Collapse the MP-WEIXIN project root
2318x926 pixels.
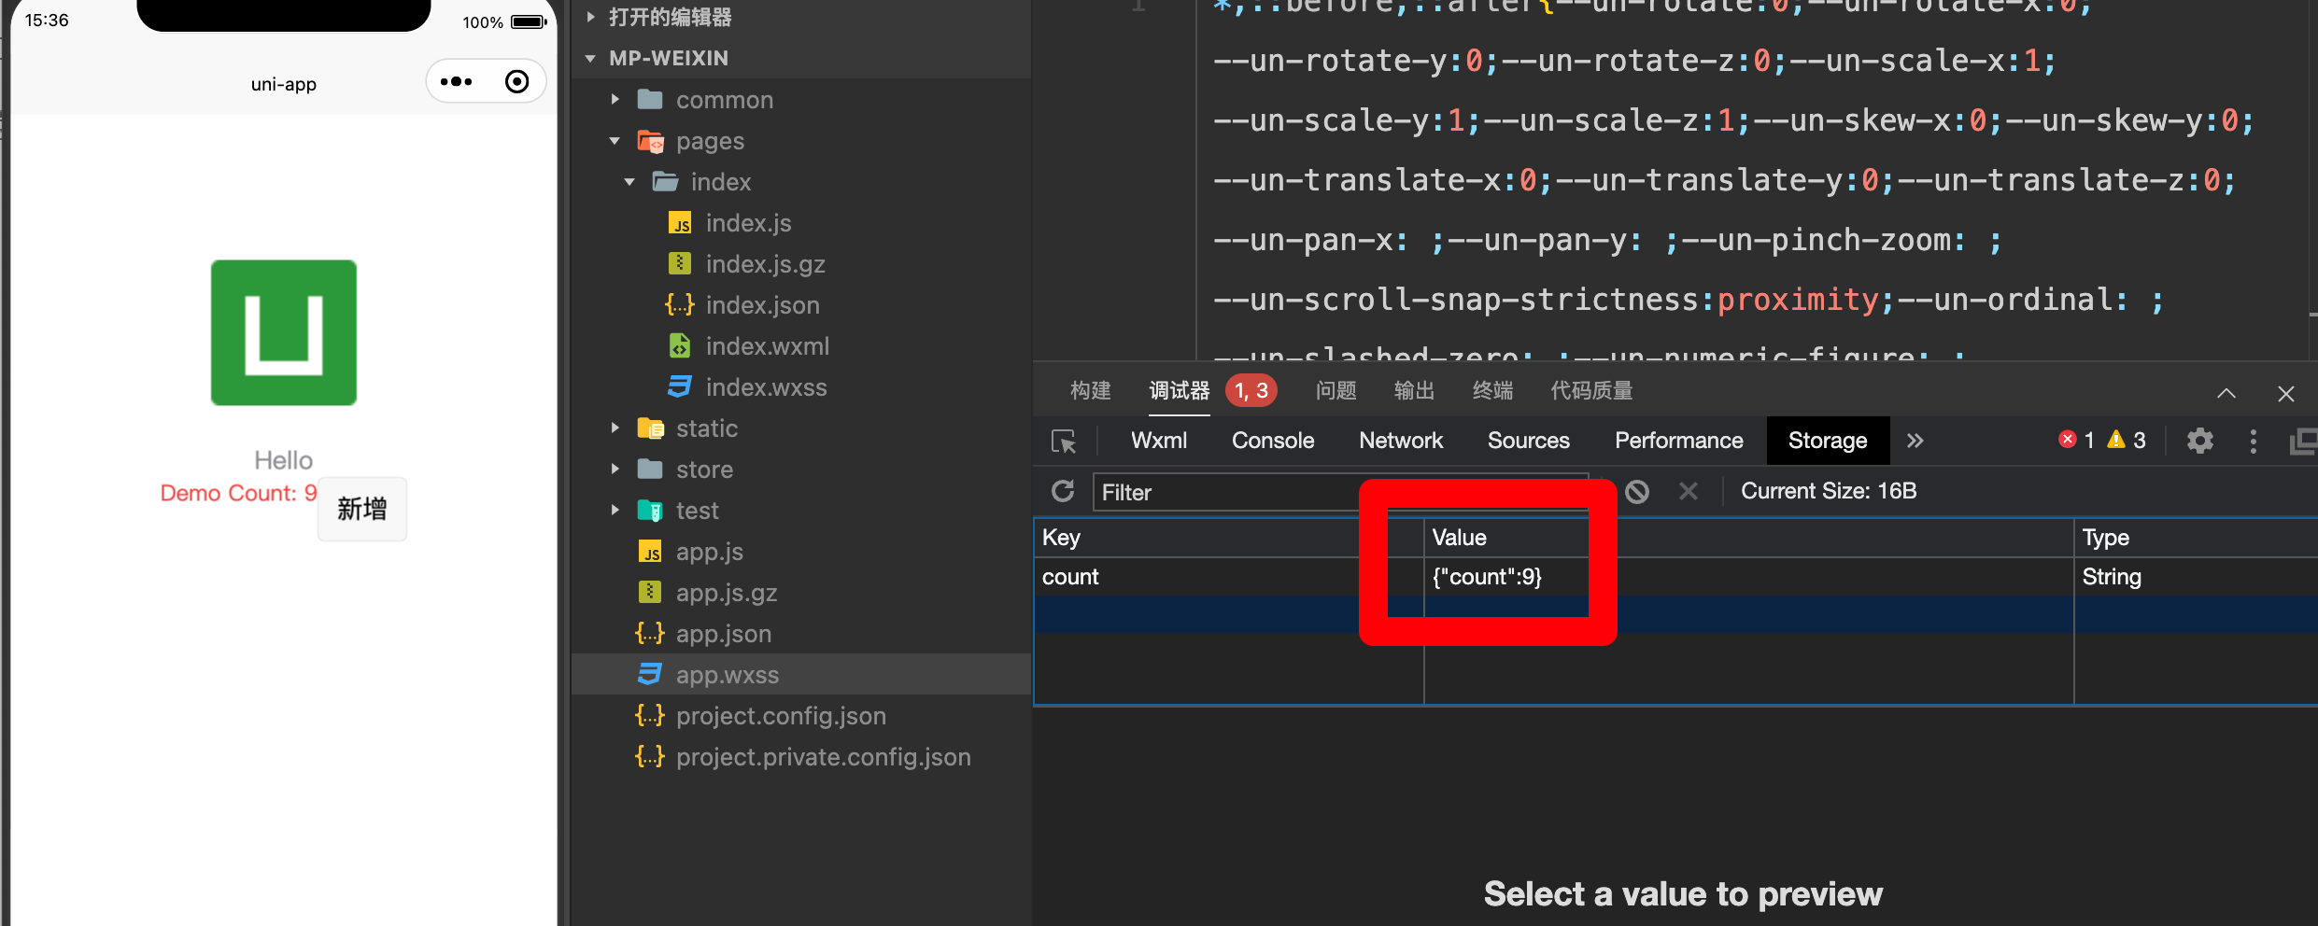(x=590, y=58)
